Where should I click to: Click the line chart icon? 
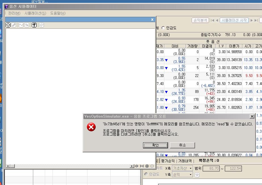tap(21, 25)
